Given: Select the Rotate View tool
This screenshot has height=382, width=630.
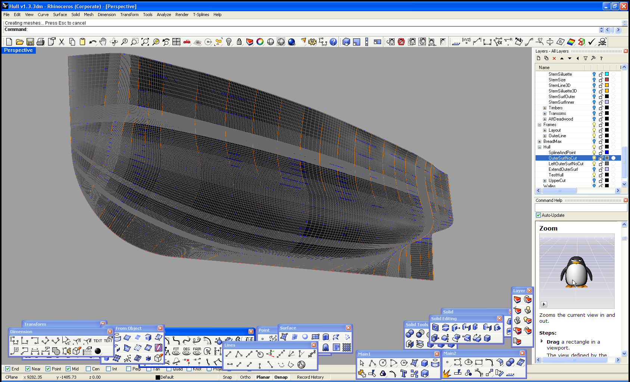Looking at the screenshot, I should [x=114, y=42].
